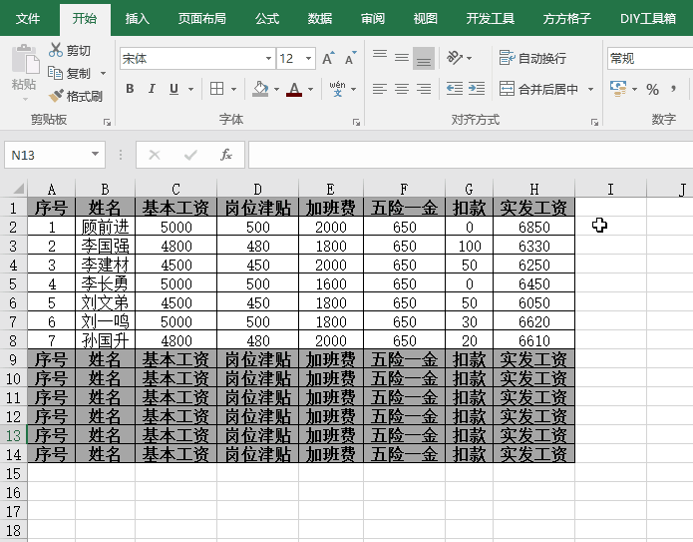Apply borders using the border icon
This screenshot has height=542, width=693.
[x=216, y=89]
